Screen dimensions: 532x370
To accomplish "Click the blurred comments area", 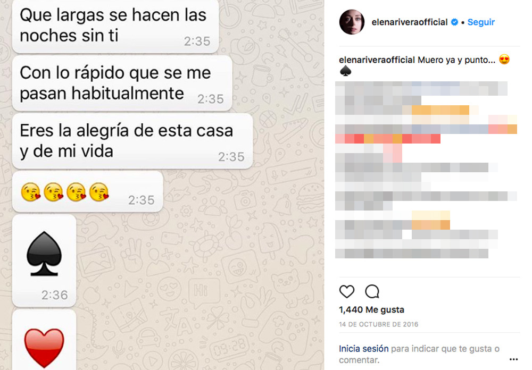I will 427,170.
